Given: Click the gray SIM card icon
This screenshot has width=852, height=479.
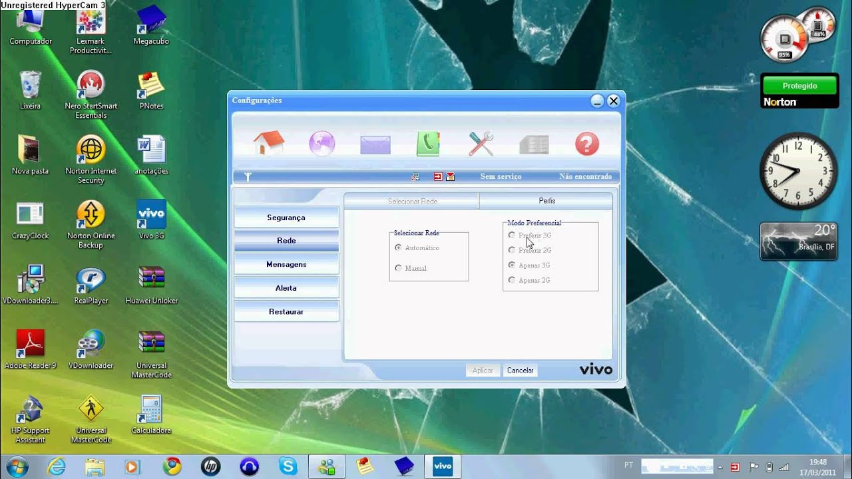Looking at the screenshot, I should [x=534, y=144].
